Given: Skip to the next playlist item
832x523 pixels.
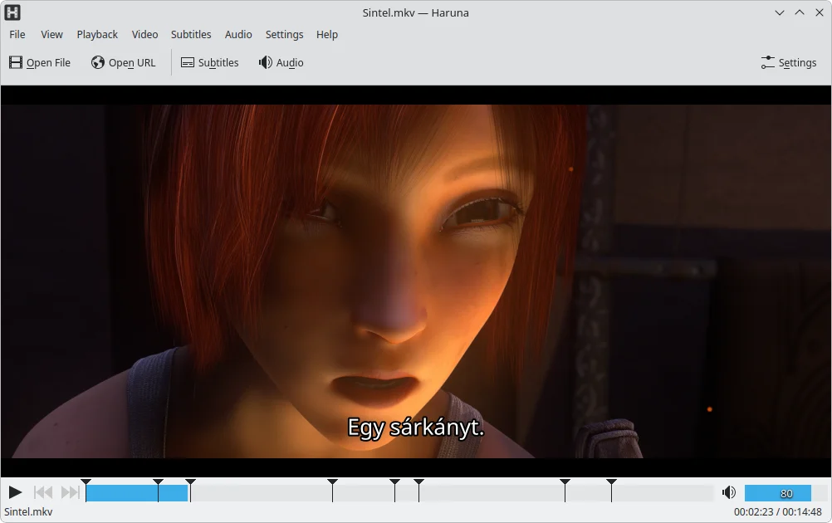Looking at the screenshot, I should pos(70,492).
